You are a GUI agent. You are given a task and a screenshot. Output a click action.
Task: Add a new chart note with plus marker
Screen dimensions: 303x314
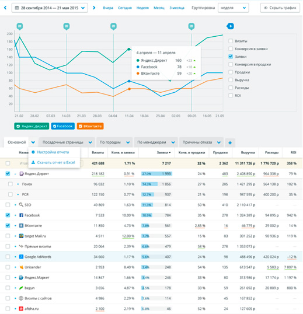coord(230,26)
